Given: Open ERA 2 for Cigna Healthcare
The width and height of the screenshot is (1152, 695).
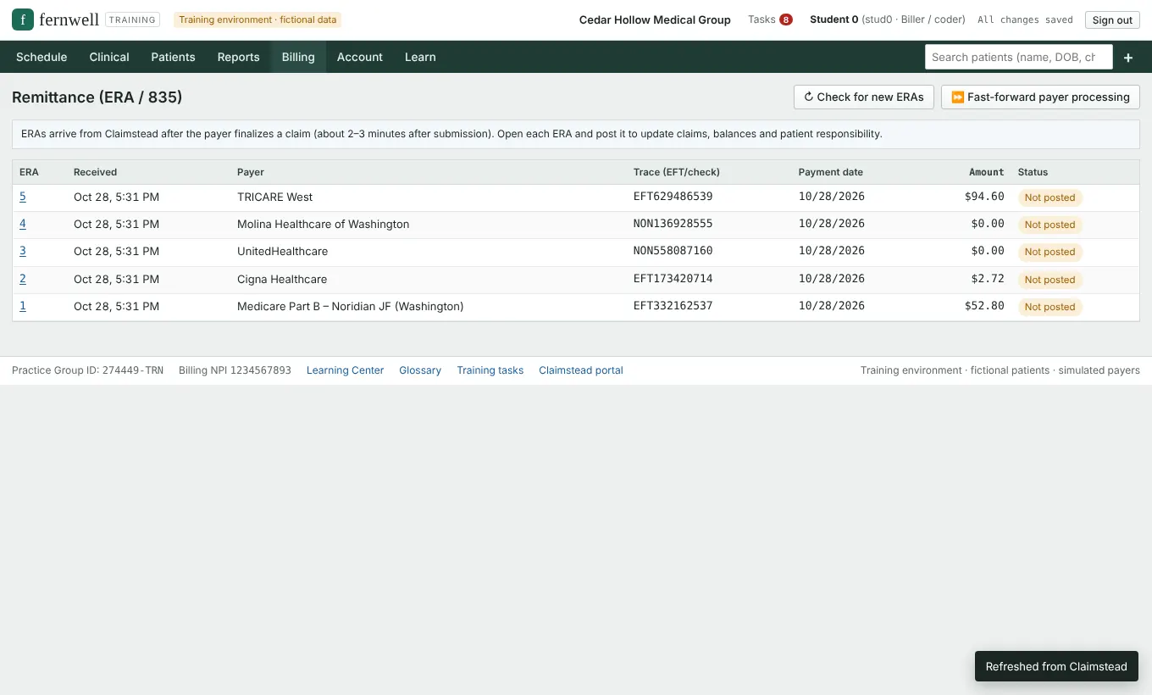Looking at the screenshot, I should pyautogui.click(x=23, y=279).
